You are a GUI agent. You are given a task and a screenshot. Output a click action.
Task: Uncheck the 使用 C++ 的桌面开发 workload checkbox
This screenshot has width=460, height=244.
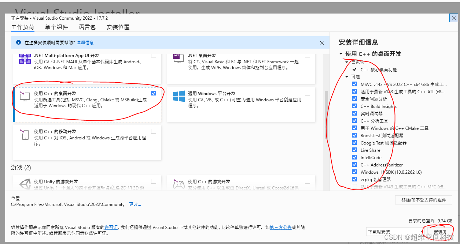tap(154, 93)
